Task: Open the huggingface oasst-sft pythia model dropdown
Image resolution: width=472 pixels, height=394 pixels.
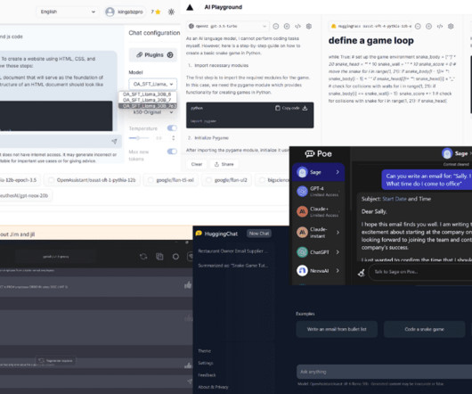Action: [x=370, y=26]
